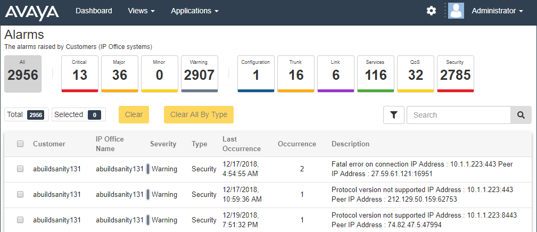Viewport: 537px width, 232px height.
Task: Go to the Dashboard menu item
Action: coord(94,11)
